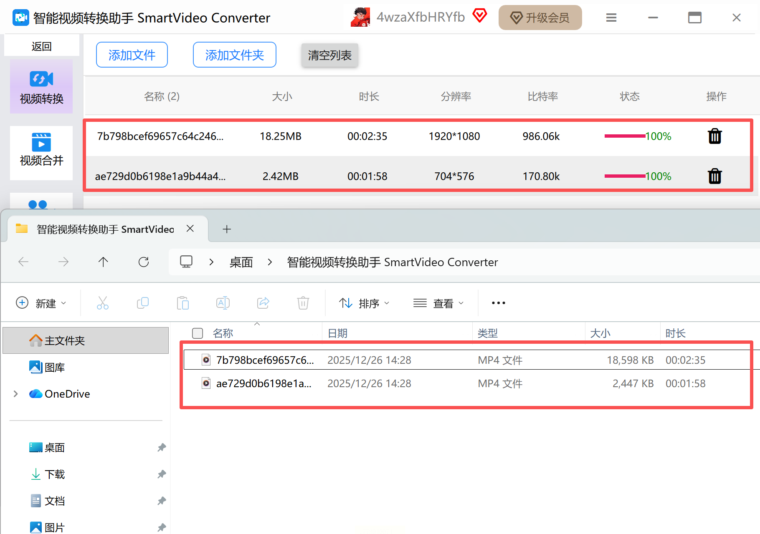
Task: Click ae729d0b6198e1a9b44a4... in the converter list
Action: pyautogui.click(x=160, y=176)
